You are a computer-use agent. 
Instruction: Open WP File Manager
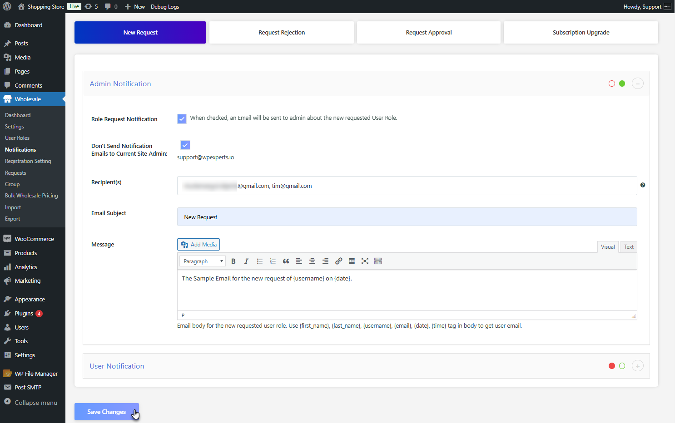(33, 374)
